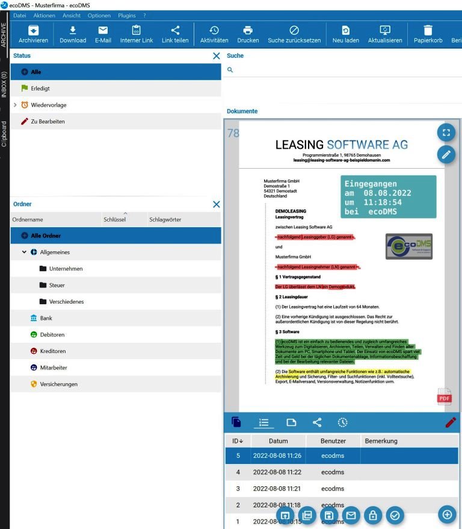Sort by the Schlagwörter column header
This screenshot has height=529, width=462.
tap(184, 220)
